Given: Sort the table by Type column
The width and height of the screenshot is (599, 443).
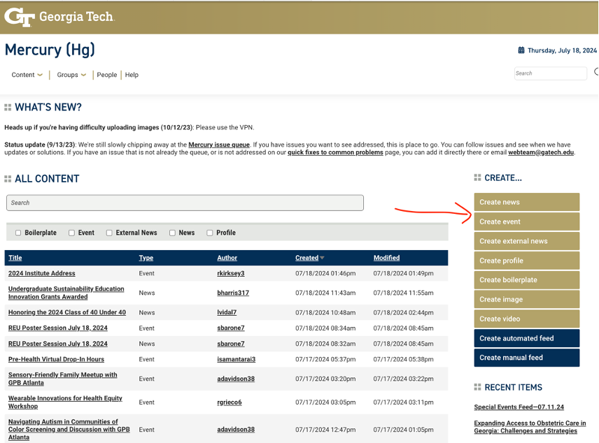Looking at the screenshot, I should tap(146, 258).
